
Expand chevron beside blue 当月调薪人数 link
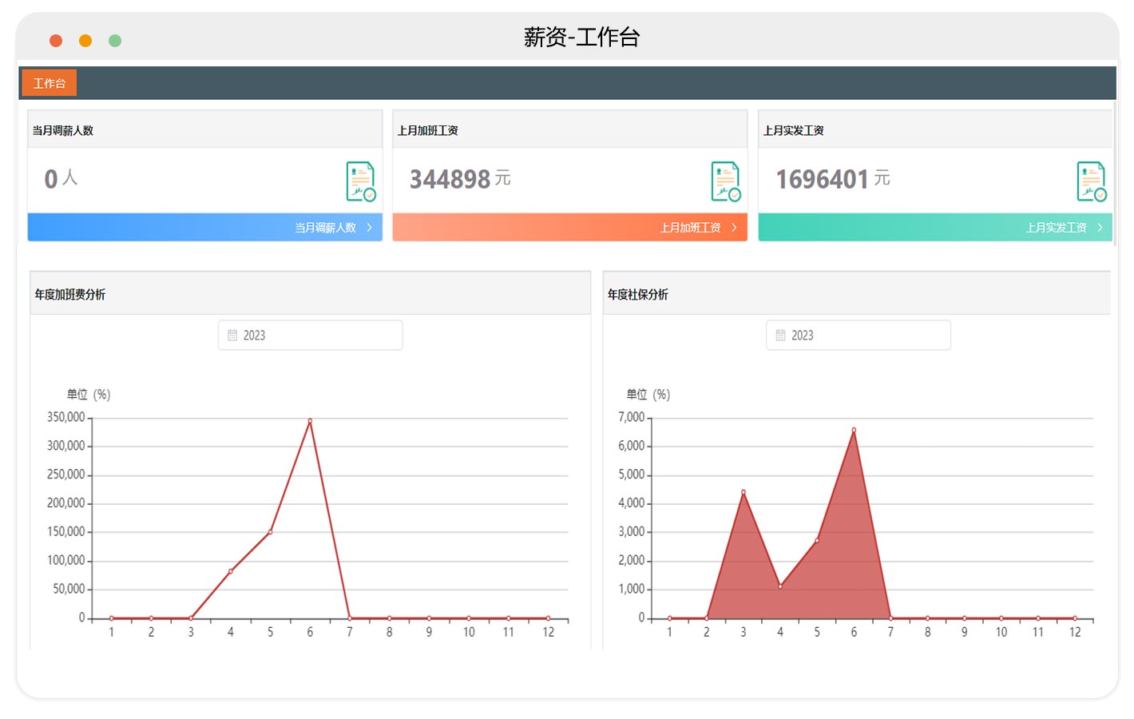[369, 228]
